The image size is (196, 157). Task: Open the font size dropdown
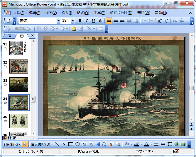pos(72,21)
